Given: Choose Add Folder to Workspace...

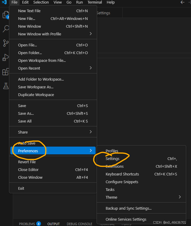Looking at the screenshot, I should pos(53,79).
